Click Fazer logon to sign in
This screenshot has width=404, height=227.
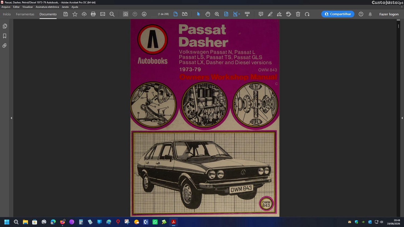[x=389, y=14]
